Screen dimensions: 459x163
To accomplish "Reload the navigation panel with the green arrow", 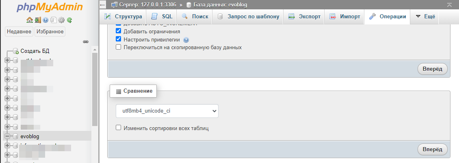I will pyautogui.click(x=69, y=20).
